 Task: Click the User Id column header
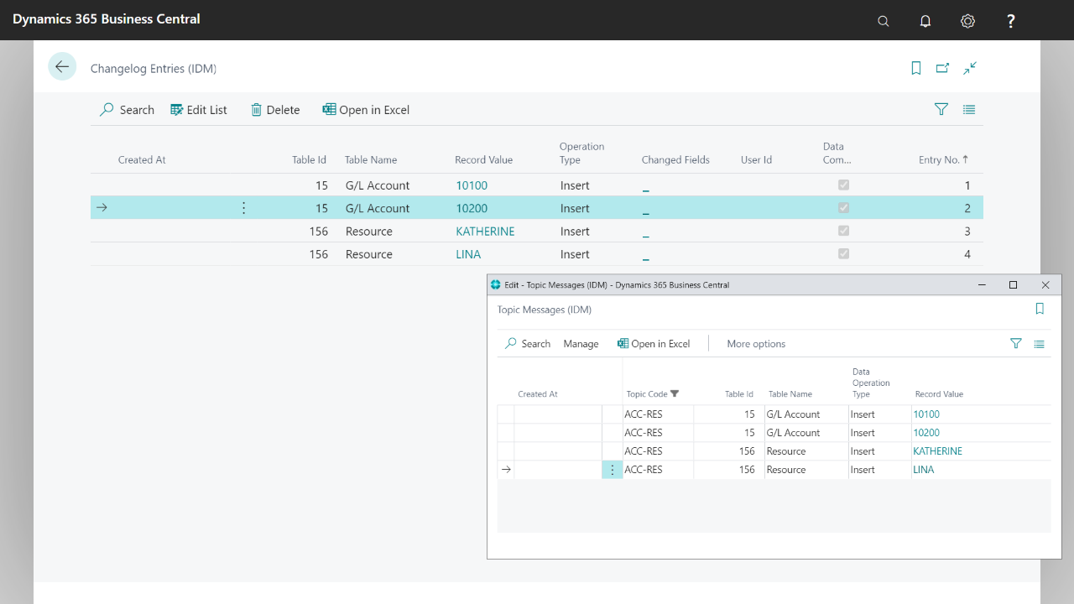(756, 159)
